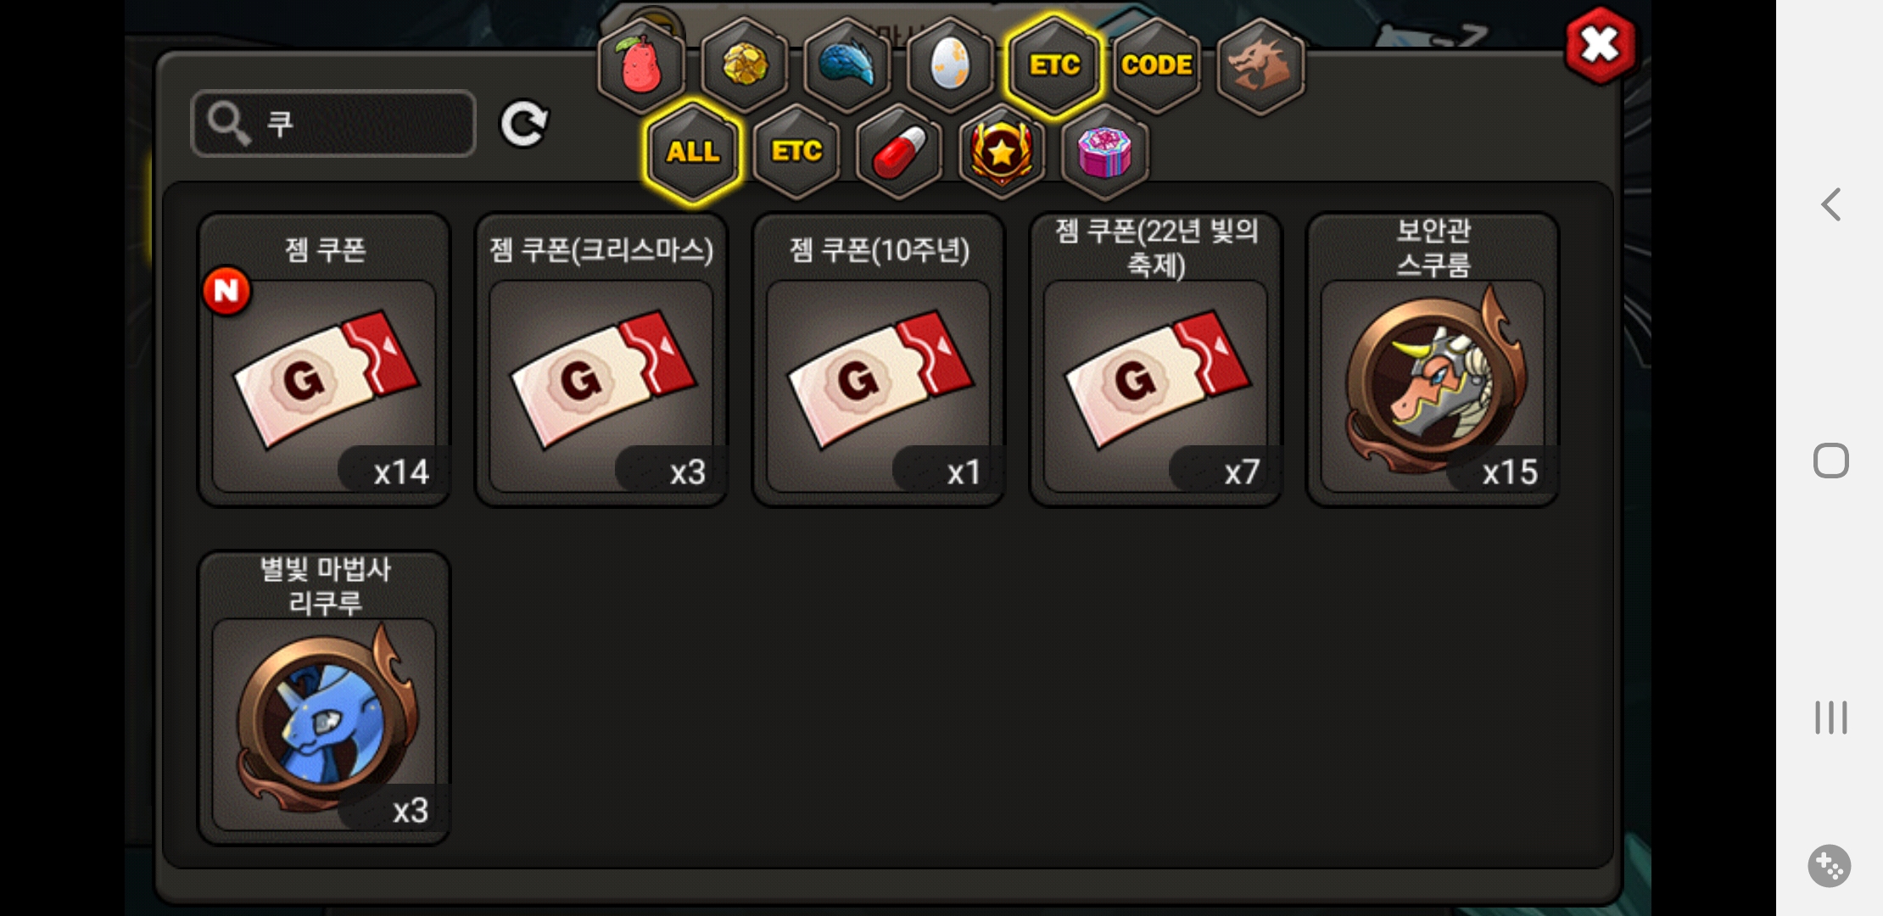Select the lower ETC sub-filter hexagon
Screen dimensions: 1883x916
click(x=796, y=152)
